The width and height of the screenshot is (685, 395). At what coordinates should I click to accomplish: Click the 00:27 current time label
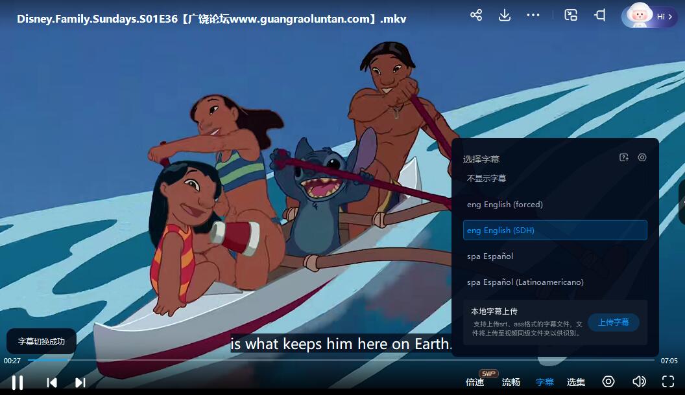(12, 361)
